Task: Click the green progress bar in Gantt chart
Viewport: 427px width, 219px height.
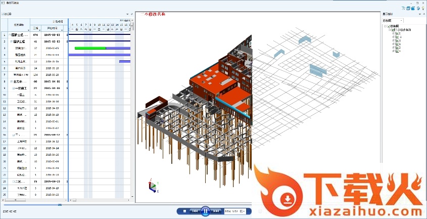Action: coord(90,48)
